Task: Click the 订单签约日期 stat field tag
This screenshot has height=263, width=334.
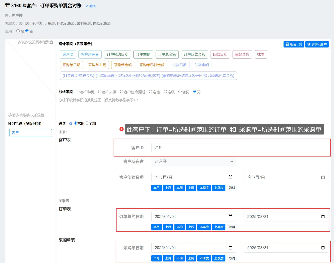Action: tap(117, 54)
